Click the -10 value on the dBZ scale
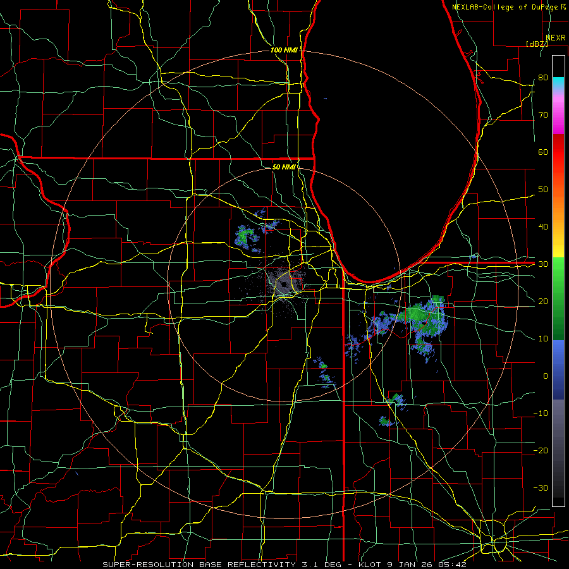This screenshot has height=569, width=569. (x=541, y=413)
